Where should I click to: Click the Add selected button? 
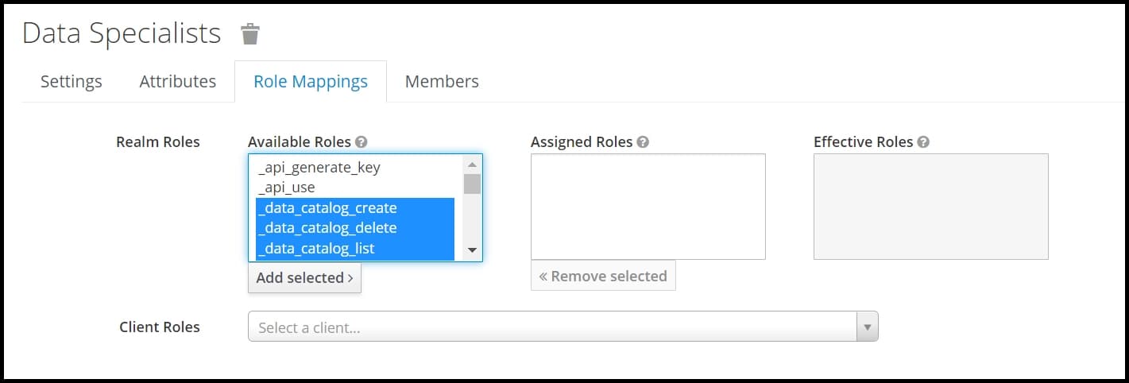[x=304, y=278]
